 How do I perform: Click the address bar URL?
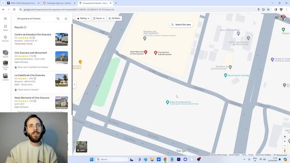point(69,10)
